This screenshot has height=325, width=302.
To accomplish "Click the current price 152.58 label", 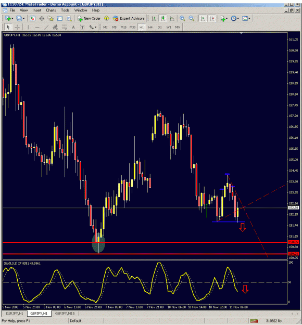I will pos(293,207).
